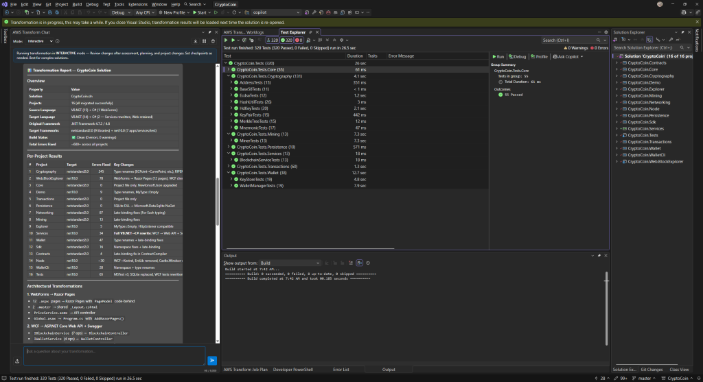The height and width of the screenshot is (382, 703).
Task: Open the Any CPU platform dropdown
Action: [x=144, y=12]
